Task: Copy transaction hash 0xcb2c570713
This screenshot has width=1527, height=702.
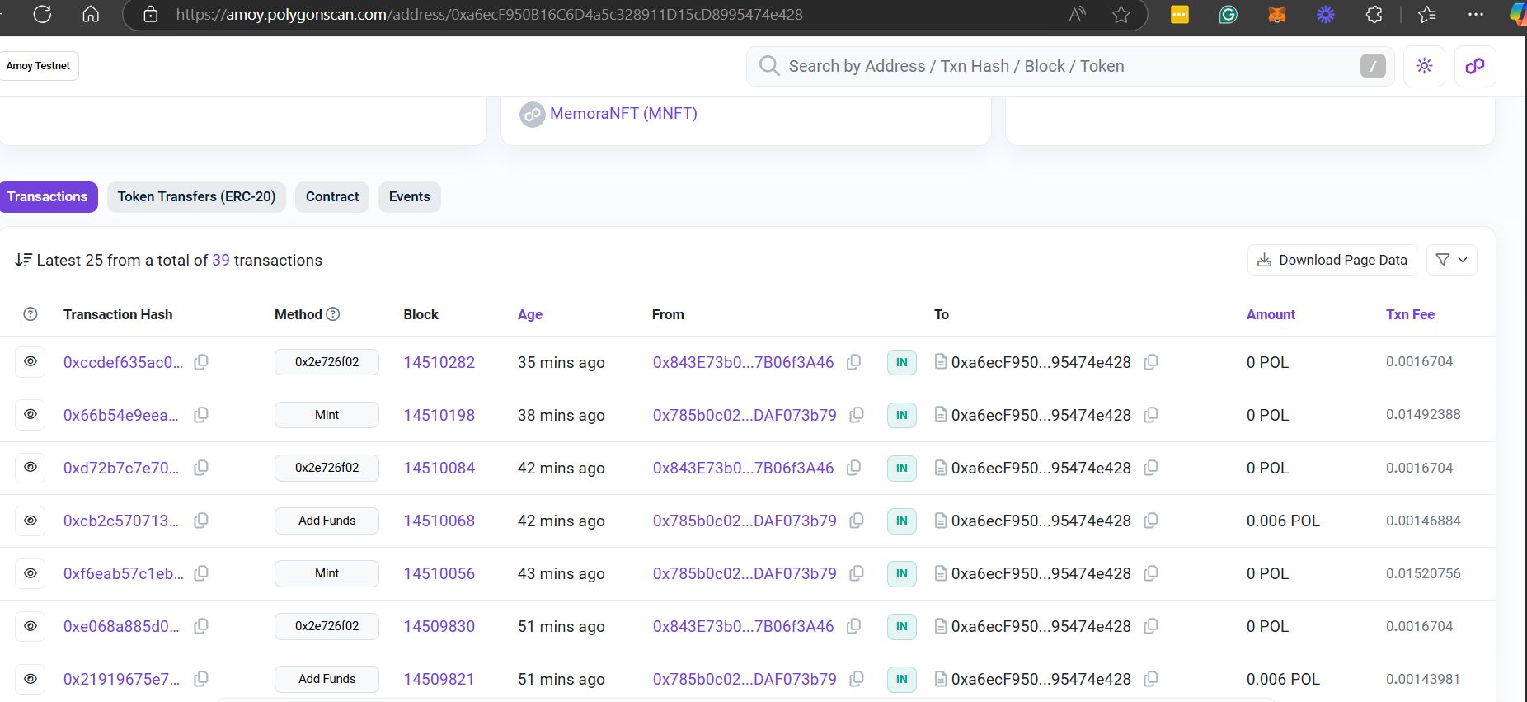Action: pyautogui.click(x=200, y=521)
